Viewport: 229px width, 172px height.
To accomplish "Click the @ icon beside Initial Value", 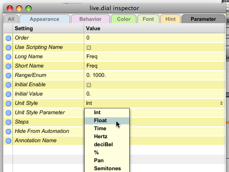I will pyautogui.click(x=8, y=94).
